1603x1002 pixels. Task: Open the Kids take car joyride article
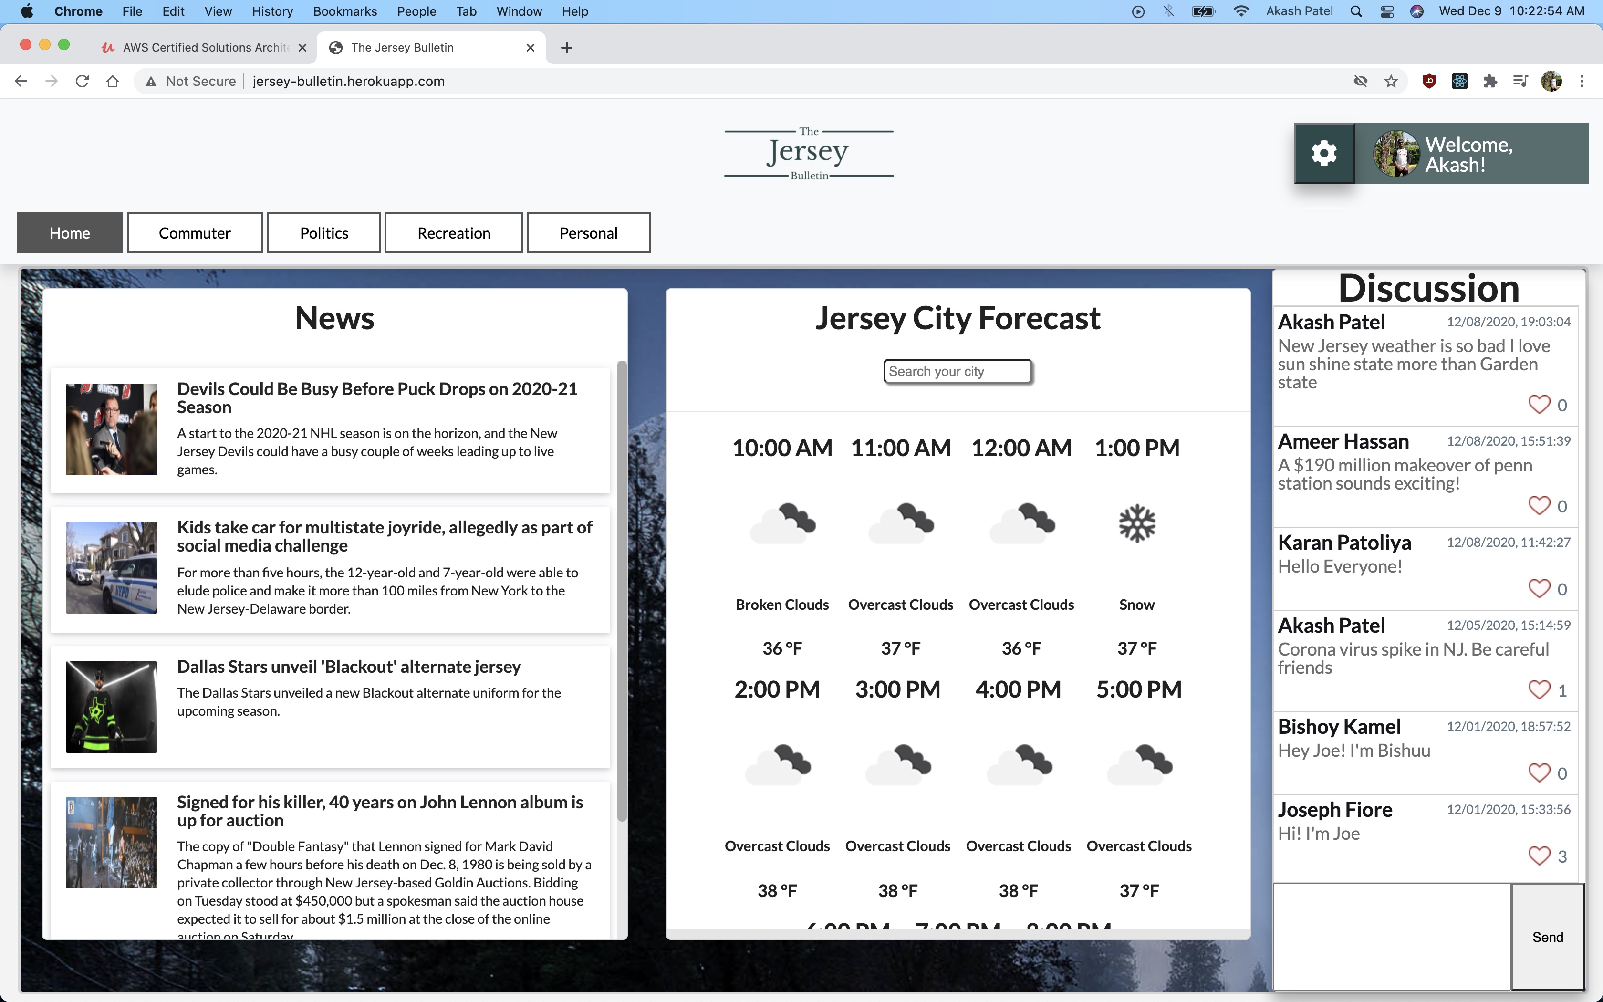(x=330, y=569)
